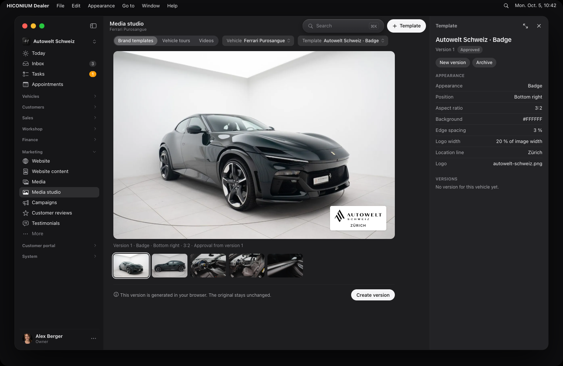Select the side-profile car thumbnail
The height and width of the screenshot is (366, 563).
[170, 266]
